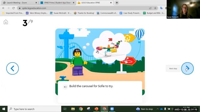
Task: Click the Next step tooltip label
Action: pyautogui.click(x=173, y=68)
